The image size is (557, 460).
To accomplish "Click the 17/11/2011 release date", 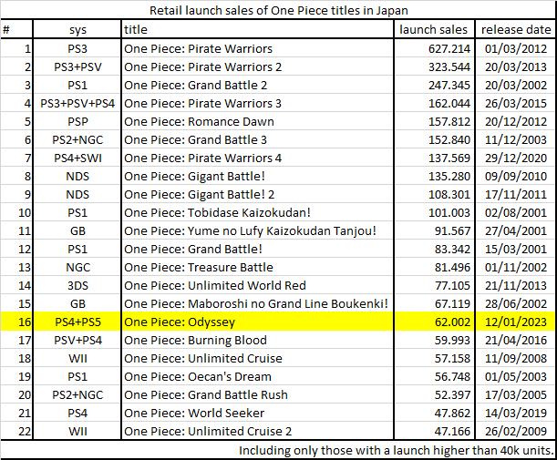I will (516, 195).
